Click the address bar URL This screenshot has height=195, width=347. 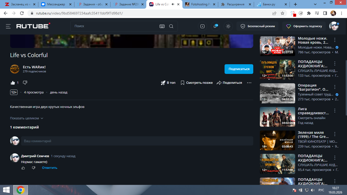[x=79, y=13]
